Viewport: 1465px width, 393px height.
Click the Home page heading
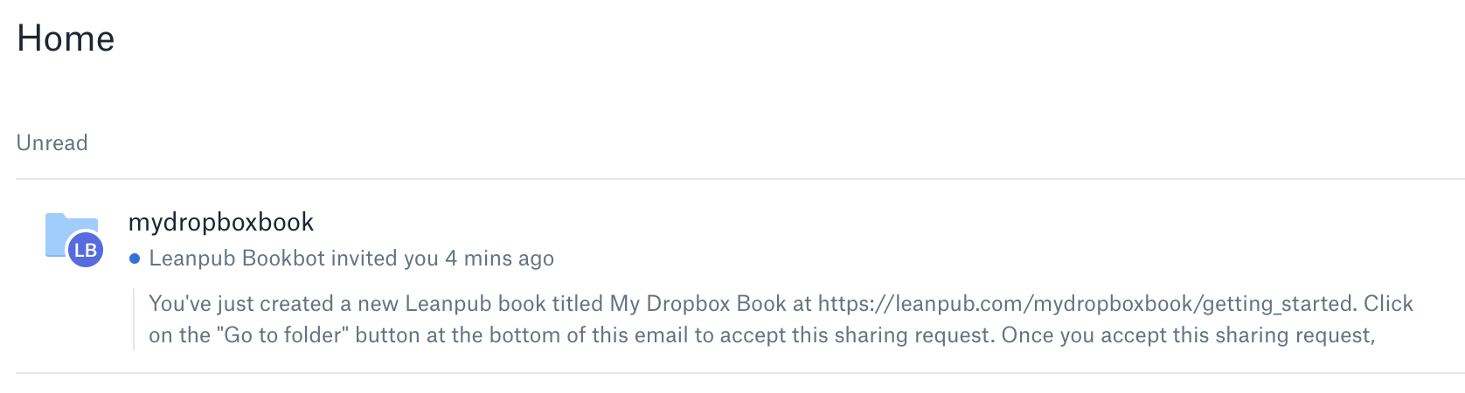(x=66, y=39)
